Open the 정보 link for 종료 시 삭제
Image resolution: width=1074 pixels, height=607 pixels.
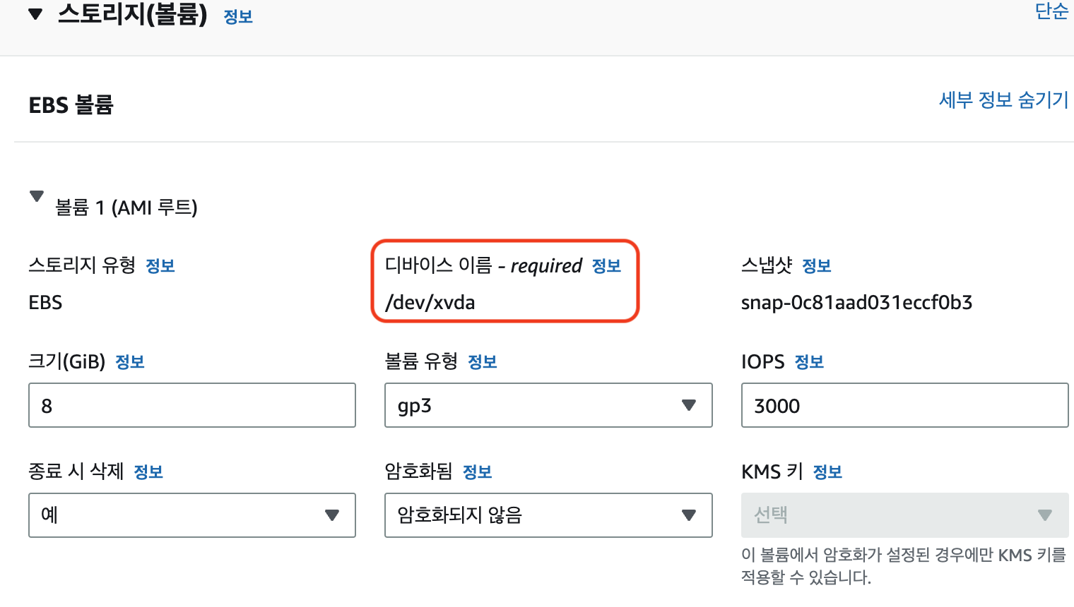(x=148, y=471)
